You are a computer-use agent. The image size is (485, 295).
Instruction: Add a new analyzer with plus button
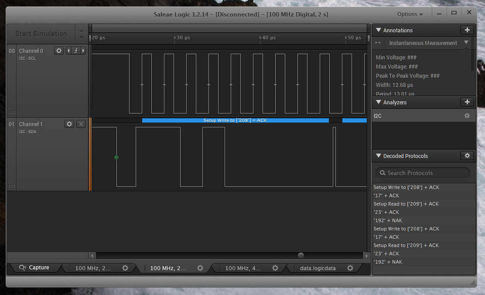(467, 102)
